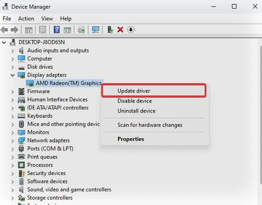Maximize the Device Manager window
Screen dimensions: 262x205
(234, 6)
